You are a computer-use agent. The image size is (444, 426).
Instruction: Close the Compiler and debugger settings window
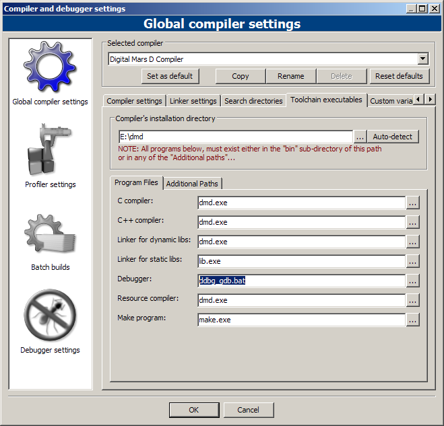point(434,9)
